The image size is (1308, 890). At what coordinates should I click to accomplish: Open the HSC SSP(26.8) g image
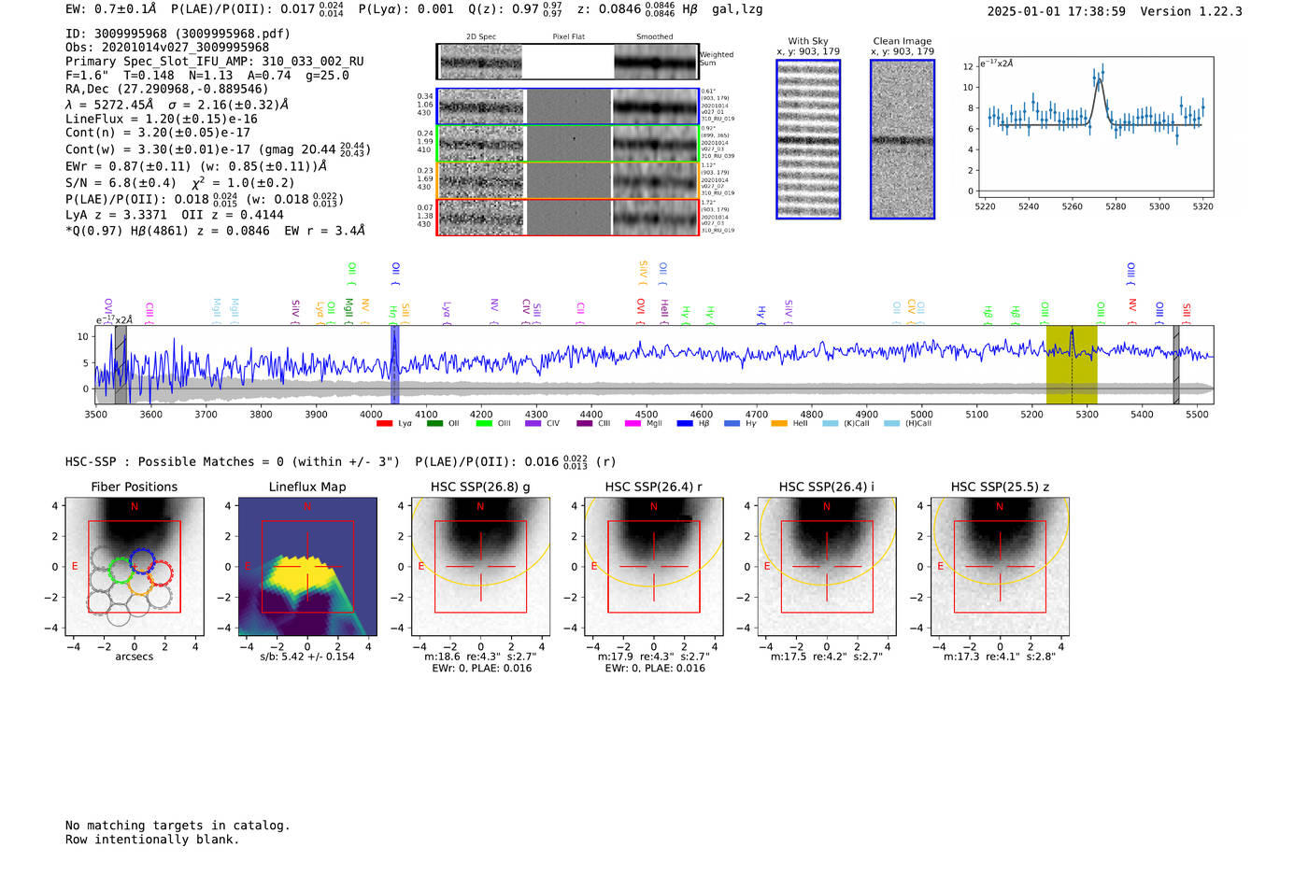[x=480, y=567]
